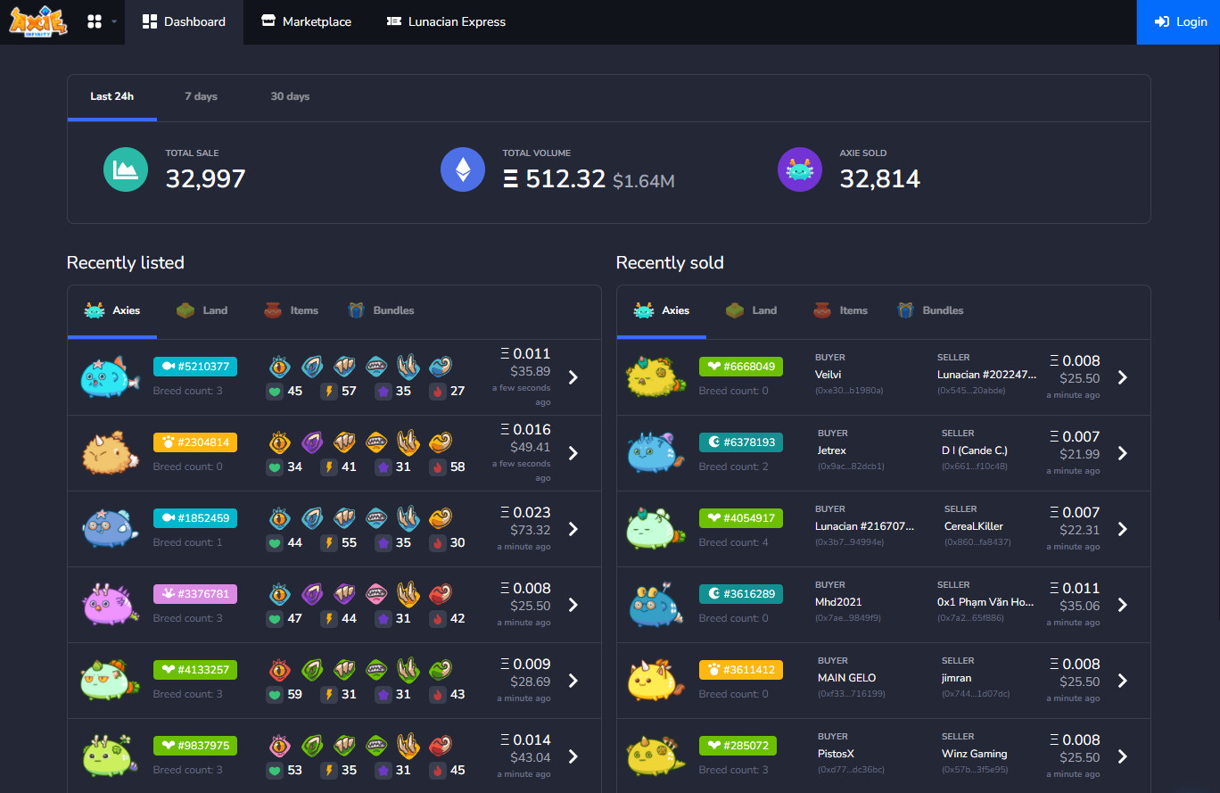1220x793 pixels.
Task: Click seller name Winz Gaming
Action: click(974, 754)
